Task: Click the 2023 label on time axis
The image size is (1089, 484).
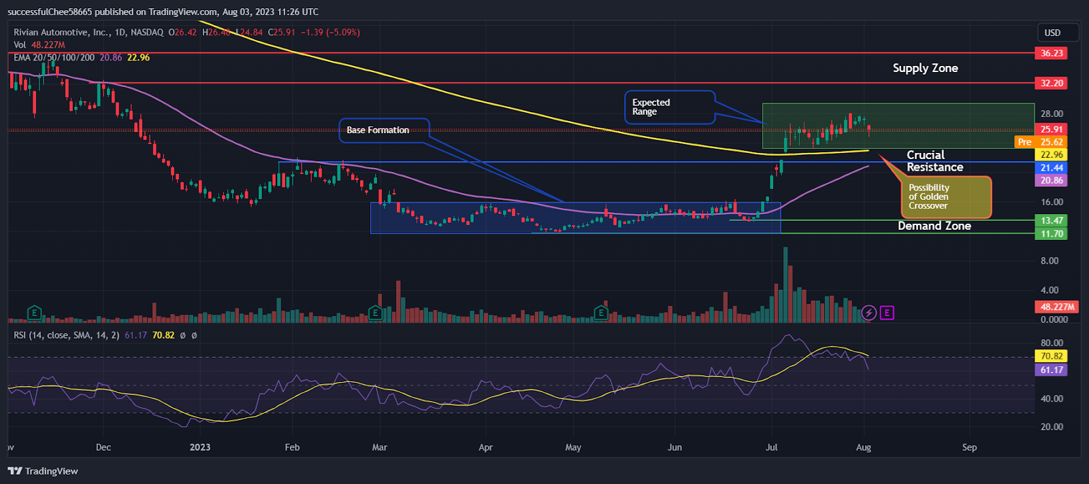Action: click(x=200, y=447)
